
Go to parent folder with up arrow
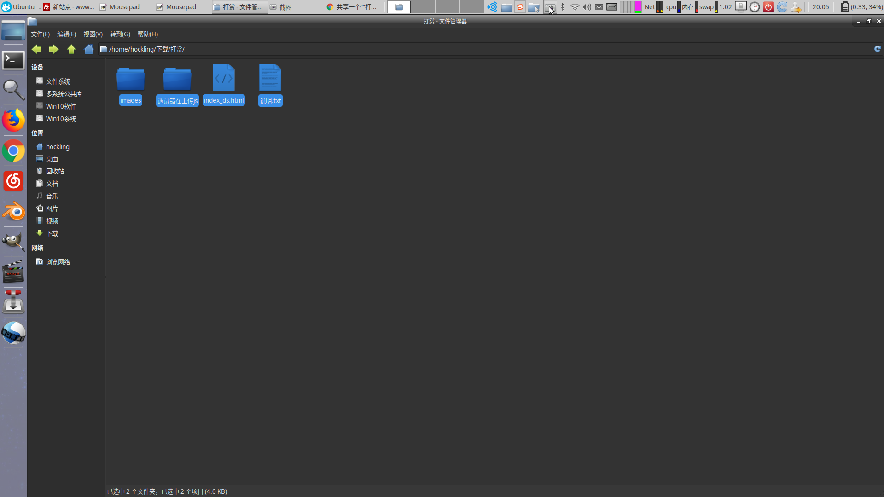tap(71, 49)
